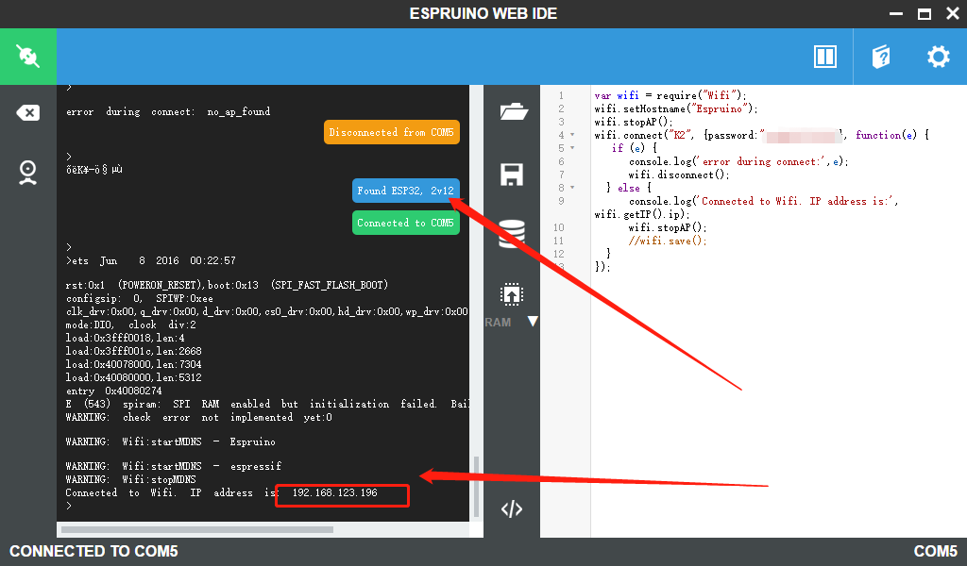Collapse the code fold arrow on line 8
967x566 pixels.
[x=572, y=188]
